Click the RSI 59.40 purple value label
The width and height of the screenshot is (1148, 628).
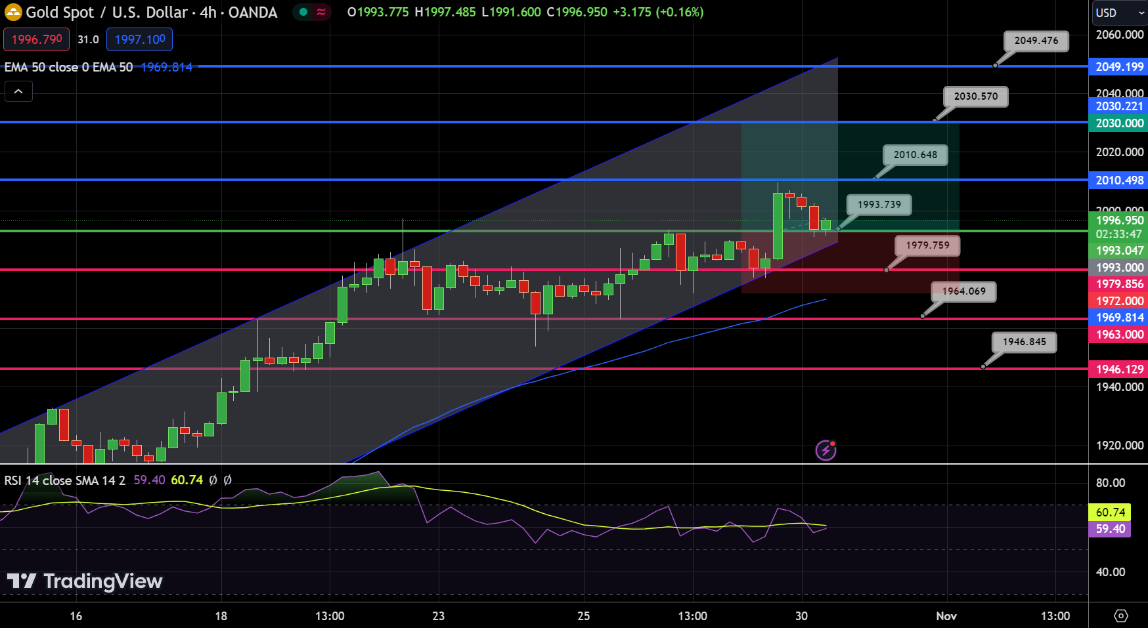tap(1110, 529)
